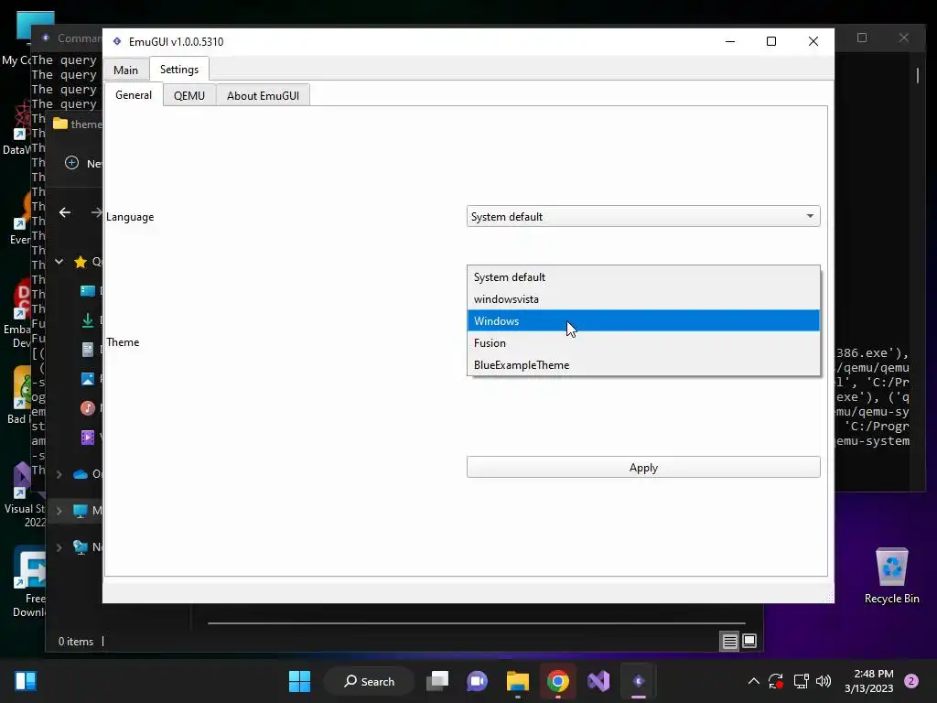Switch Explorer to large thumbnails view
Viewport: 937px width, 703px height.
coord(749,642)
